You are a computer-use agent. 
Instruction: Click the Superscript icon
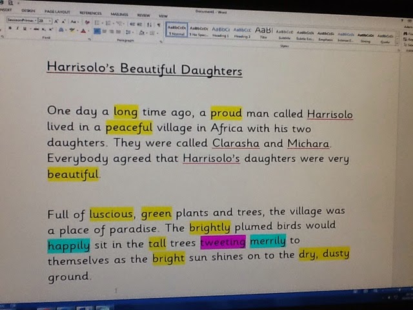click(x=51, y=30)
